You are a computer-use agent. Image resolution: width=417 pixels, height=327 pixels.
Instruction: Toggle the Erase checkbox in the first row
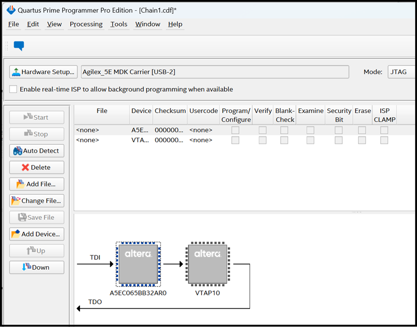(362, 130)
